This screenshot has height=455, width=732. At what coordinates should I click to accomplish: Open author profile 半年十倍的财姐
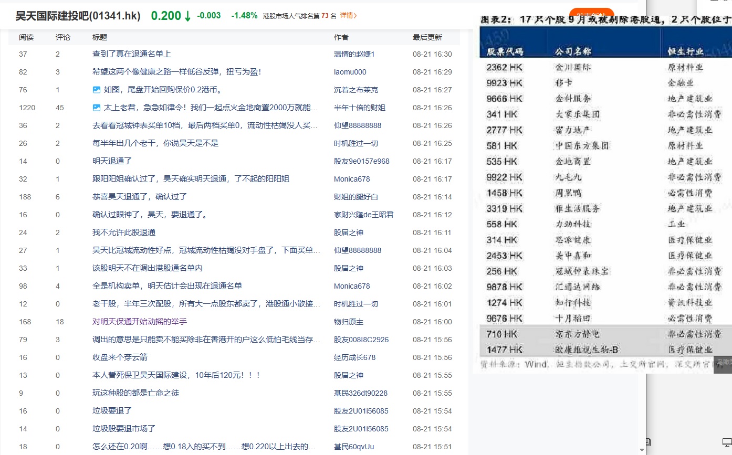pyautogui.click(x=360, y=108)
